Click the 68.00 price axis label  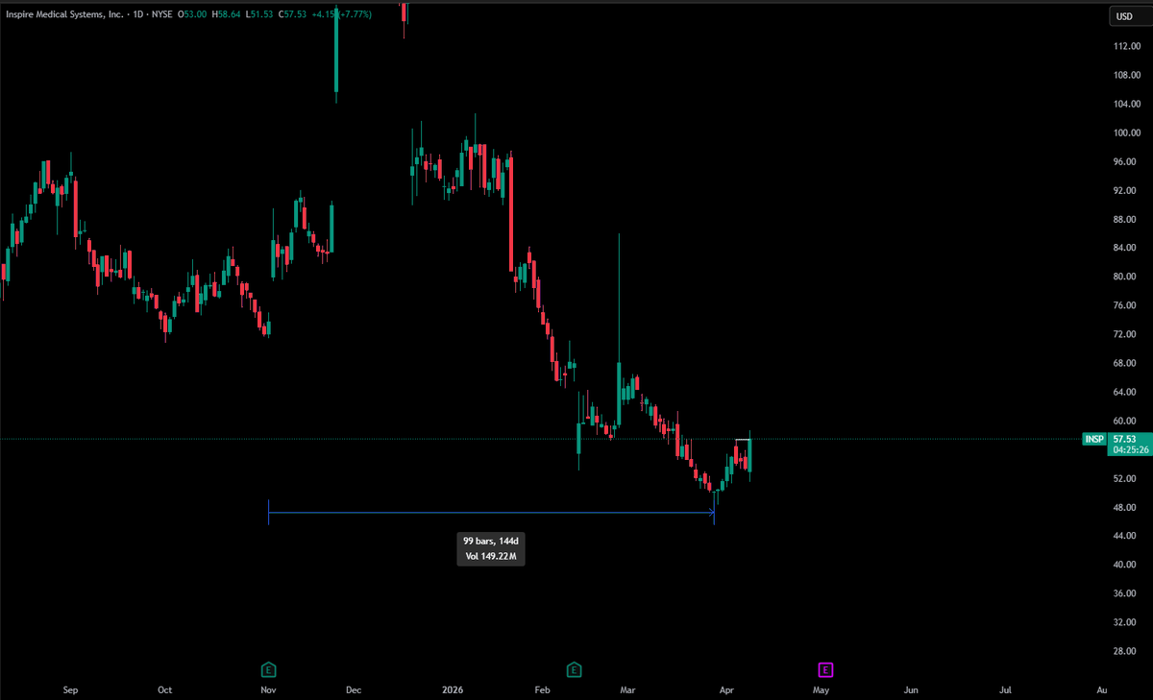(1125, 363)
